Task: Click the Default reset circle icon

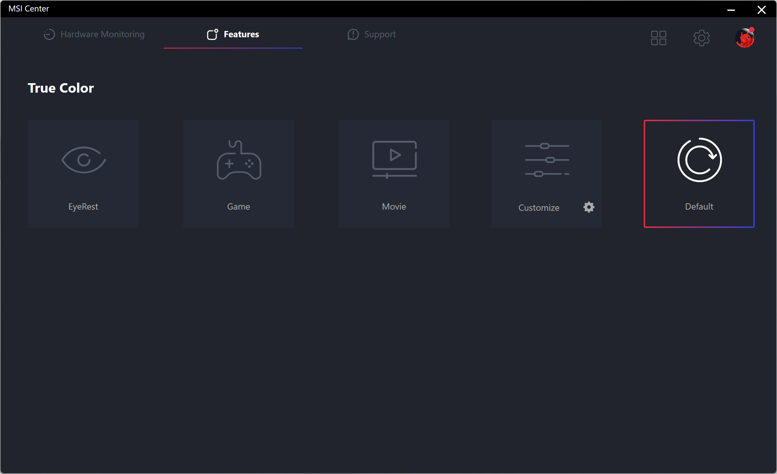Action: pos(699,160)
